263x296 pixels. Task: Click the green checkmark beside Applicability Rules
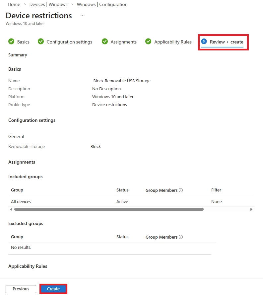148,41
